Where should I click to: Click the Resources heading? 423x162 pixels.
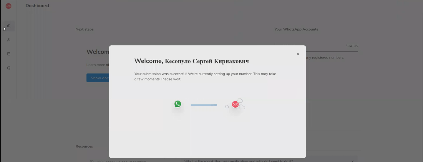(84, 146)
